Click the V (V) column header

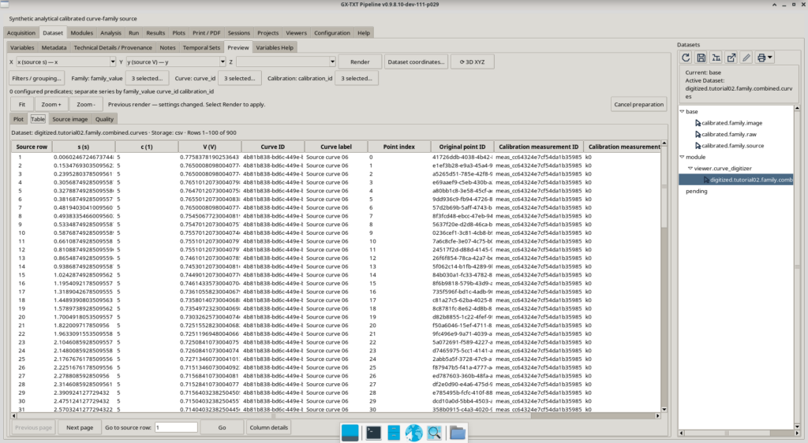point(209,147)
